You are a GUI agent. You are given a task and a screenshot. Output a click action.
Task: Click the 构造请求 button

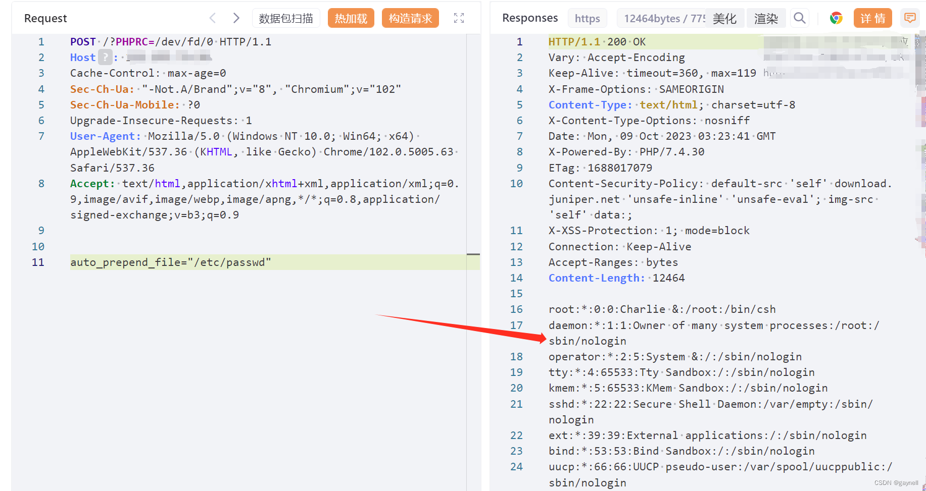[x=410, y=18]
